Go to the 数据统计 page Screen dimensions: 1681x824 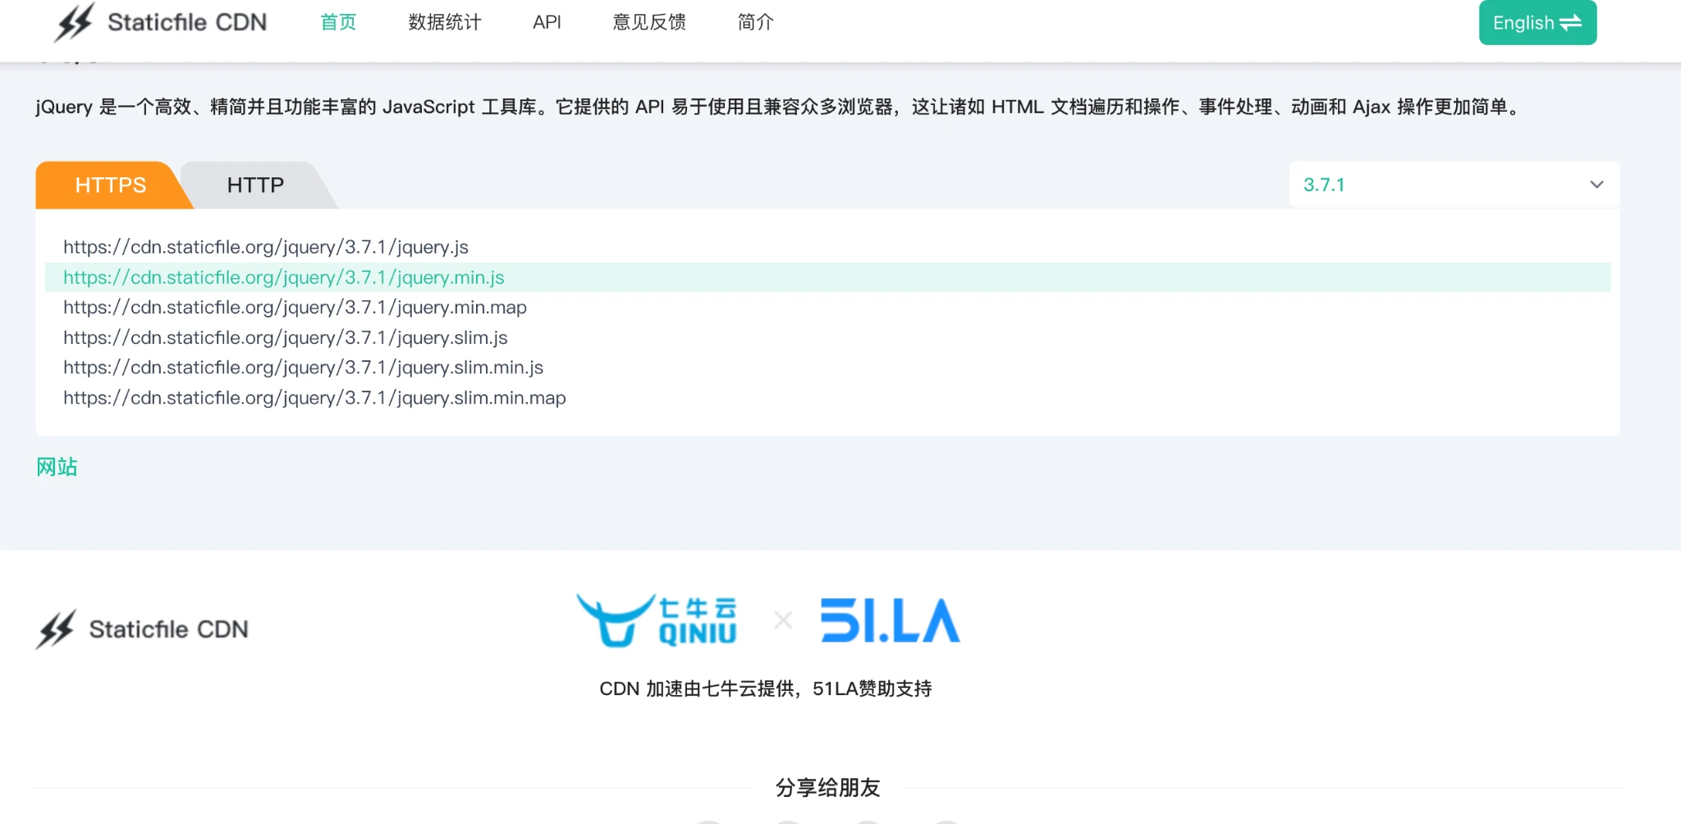click(445, 22)
